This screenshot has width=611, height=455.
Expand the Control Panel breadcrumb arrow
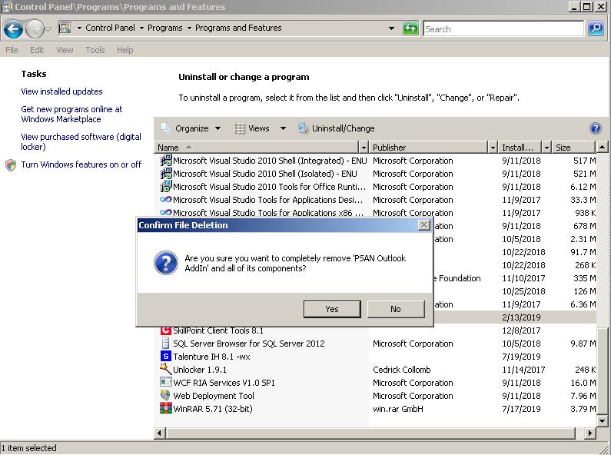coord(141,28)
